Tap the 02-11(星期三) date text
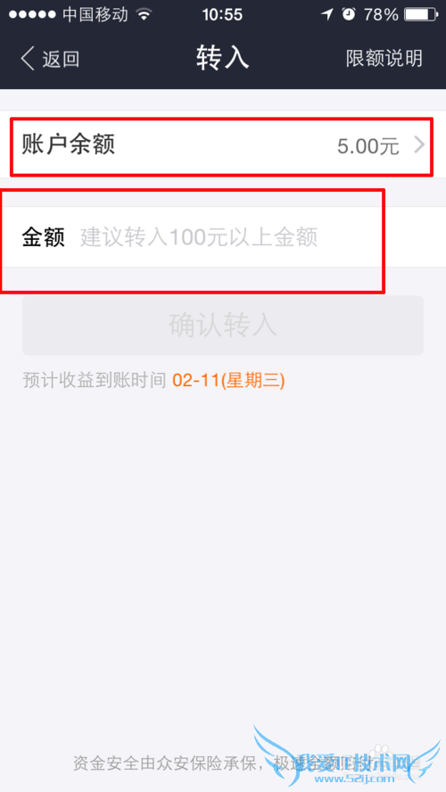The height and width of the screenshot is (792, 446). click(x=229, y=380)
